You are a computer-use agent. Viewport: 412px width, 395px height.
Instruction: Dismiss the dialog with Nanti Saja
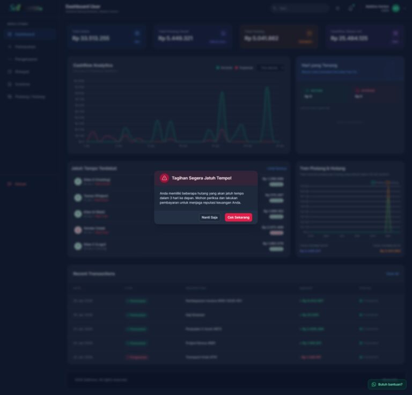(x=209, y=217)
